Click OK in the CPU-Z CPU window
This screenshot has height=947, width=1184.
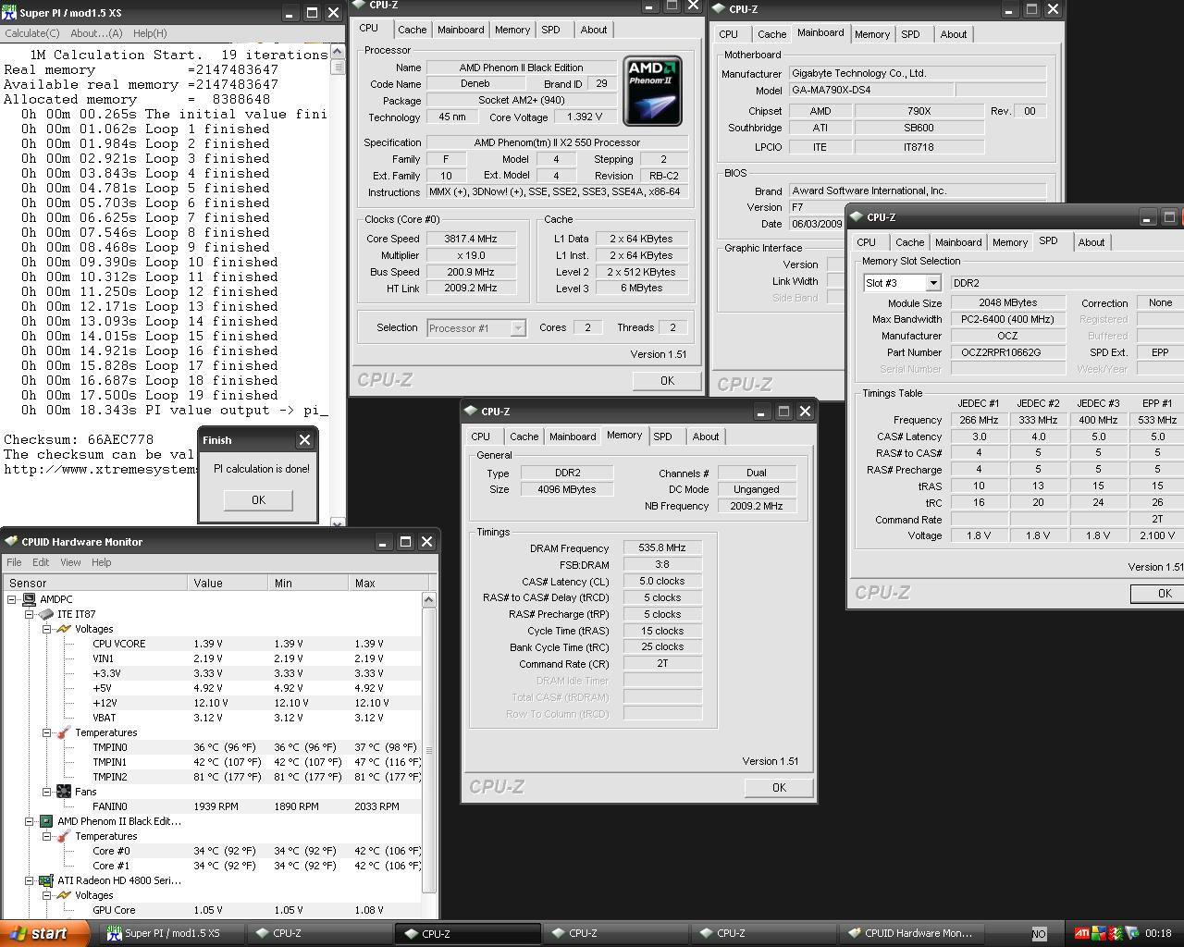(x=667, y=380)
